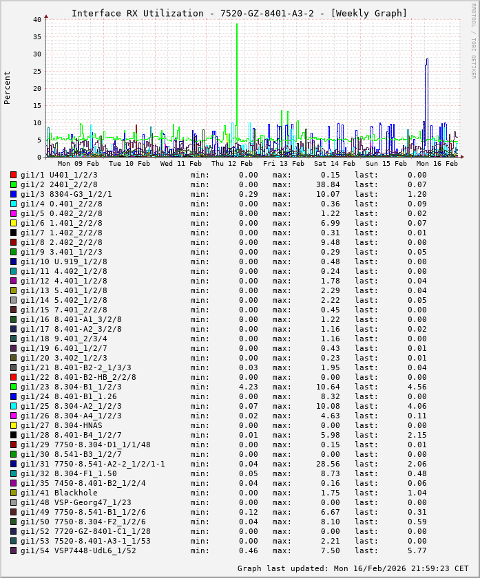Click the swatch for gi1/41 Blackhole
The width and height of the screenshot is (480, 578).
click(x=13, y=493)
